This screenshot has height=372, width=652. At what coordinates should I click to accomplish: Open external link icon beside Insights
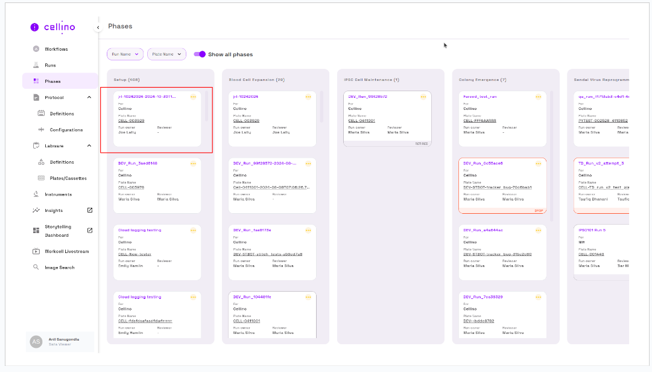pyautogui.click(x=90, y=210)
